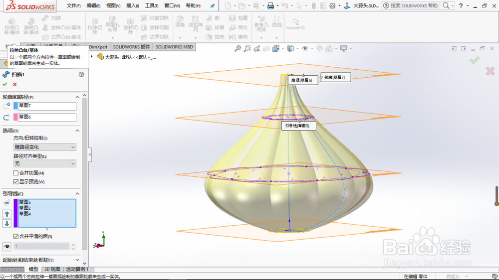
Task: Click the Display Style cube icon
Action: point(290,49)
